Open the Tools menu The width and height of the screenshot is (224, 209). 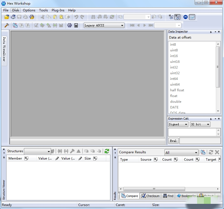[43, 10]
